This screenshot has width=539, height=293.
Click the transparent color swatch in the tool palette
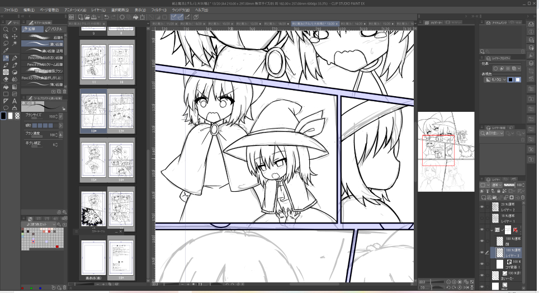pyautogui.click(x=17, y=116)
